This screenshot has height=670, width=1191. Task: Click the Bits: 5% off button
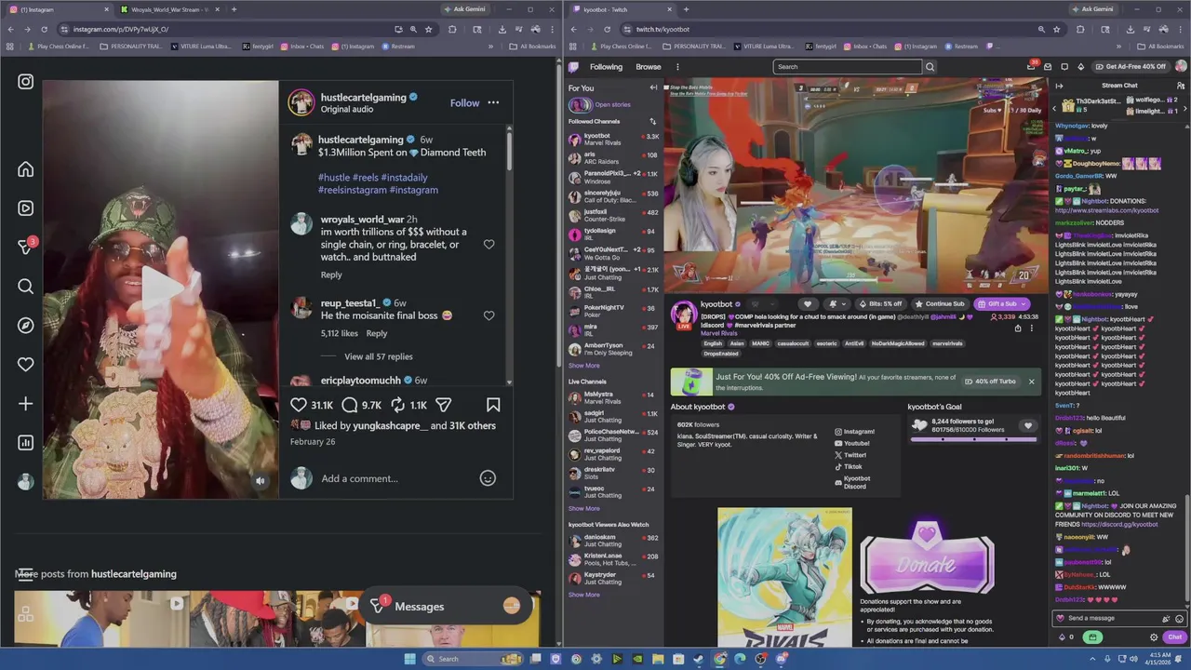[x=881, y=303]
